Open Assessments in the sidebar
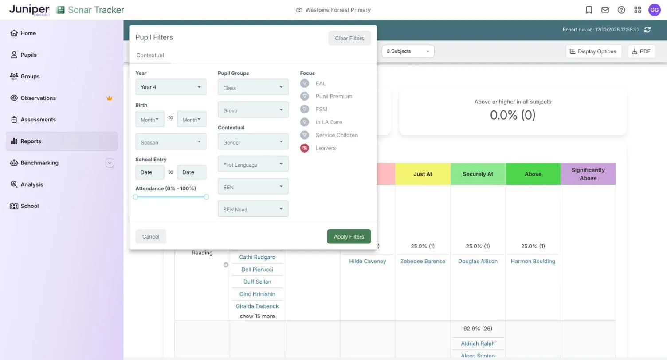667x360 pixels. 62,120
